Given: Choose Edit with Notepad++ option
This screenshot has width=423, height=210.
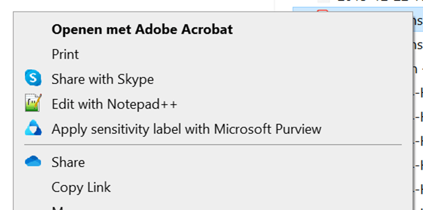Looking at the screenshot, I should [x=114, y=104].
